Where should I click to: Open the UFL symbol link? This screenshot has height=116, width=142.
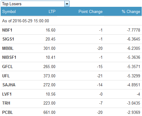tap(6, 76)
